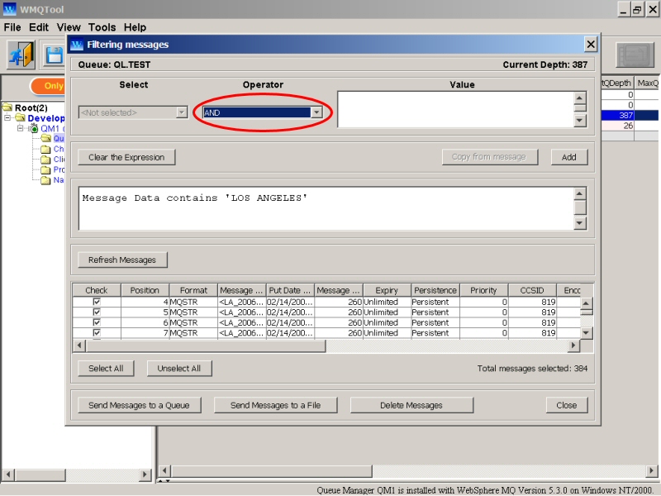Click the save floppy disk toolbar icon

pyautogui.click(x=54, y=55)
